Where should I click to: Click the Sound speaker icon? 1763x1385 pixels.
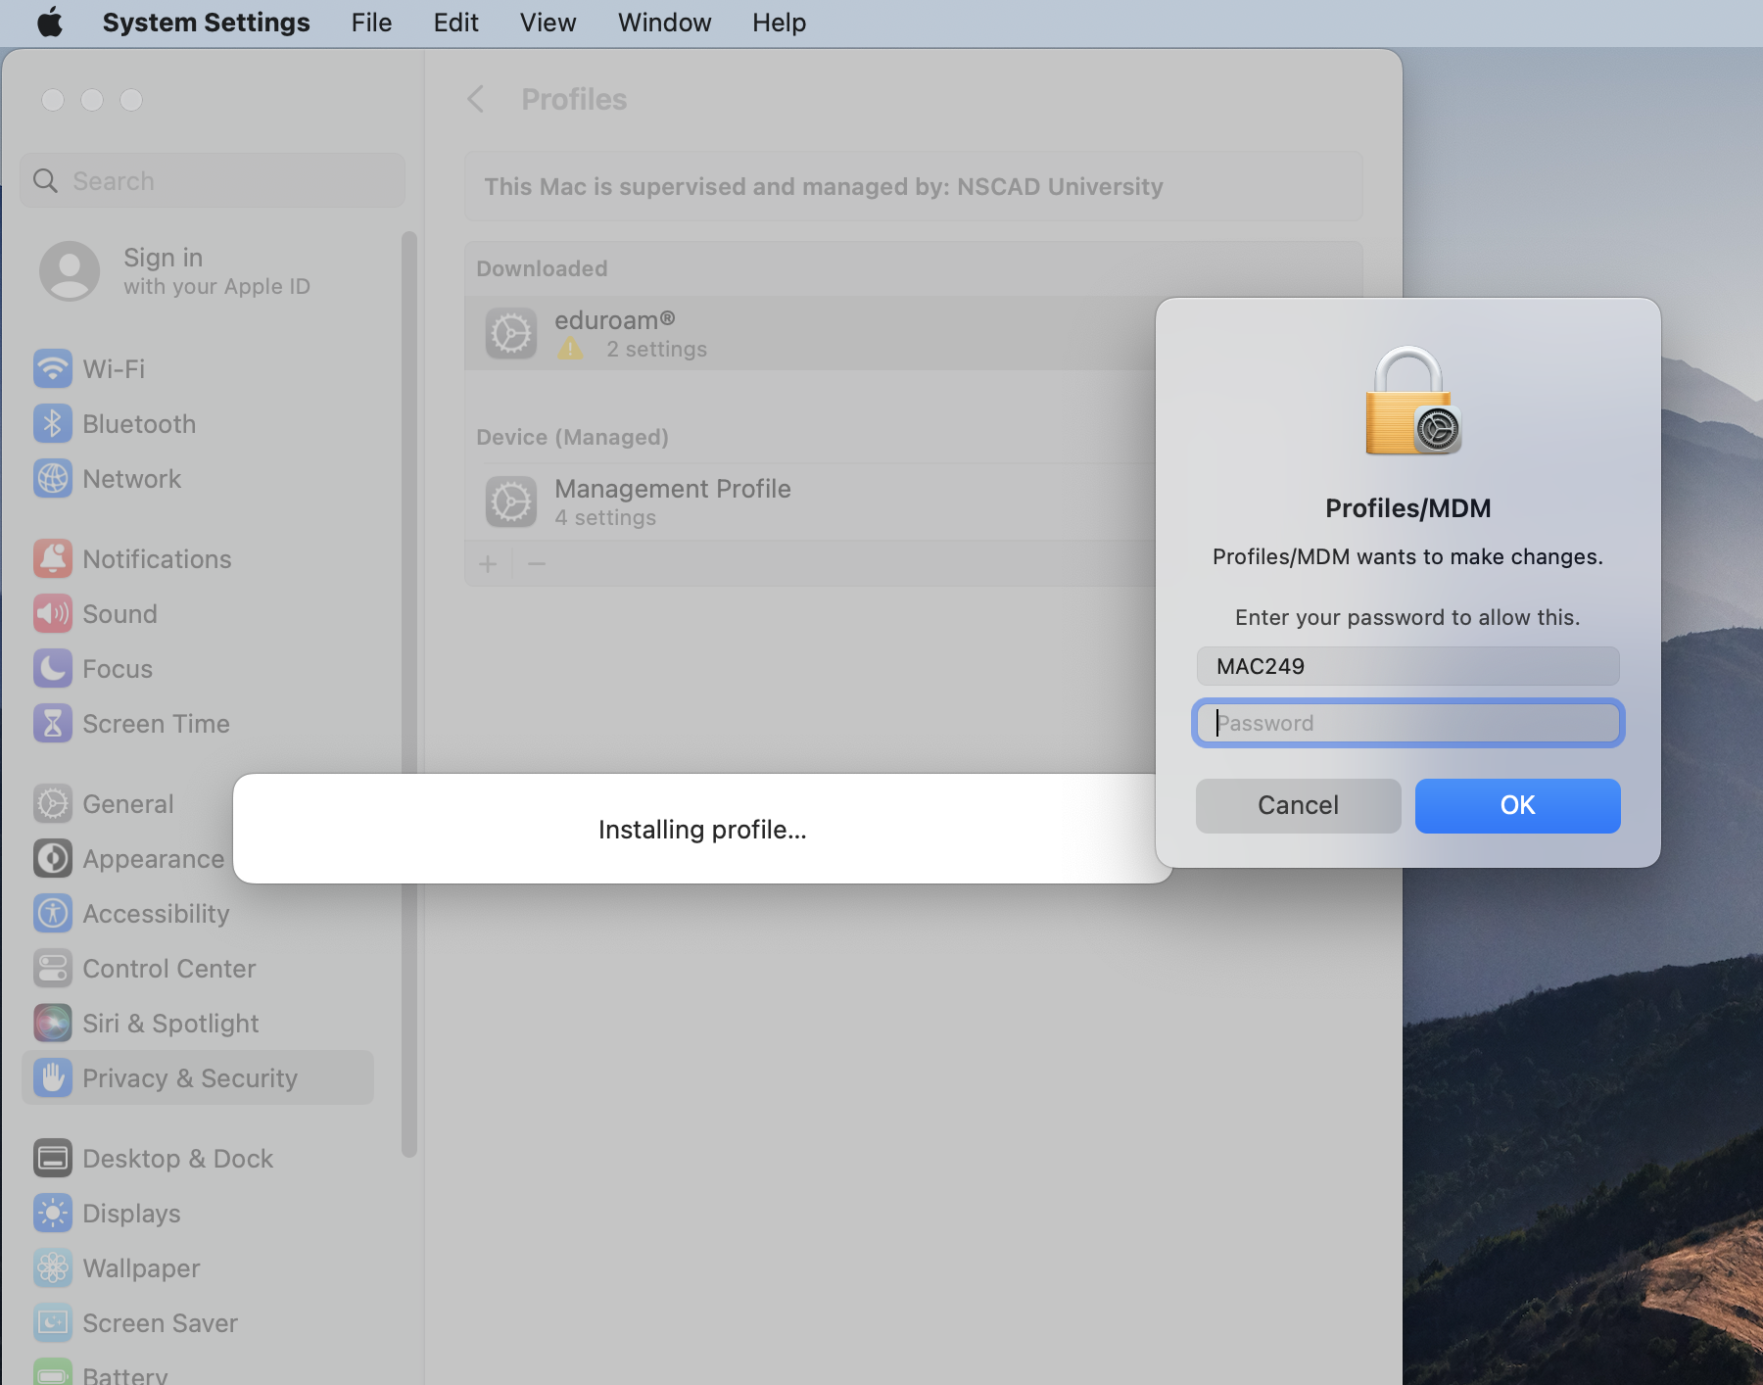pyautogui.click(x=53, y=613)
